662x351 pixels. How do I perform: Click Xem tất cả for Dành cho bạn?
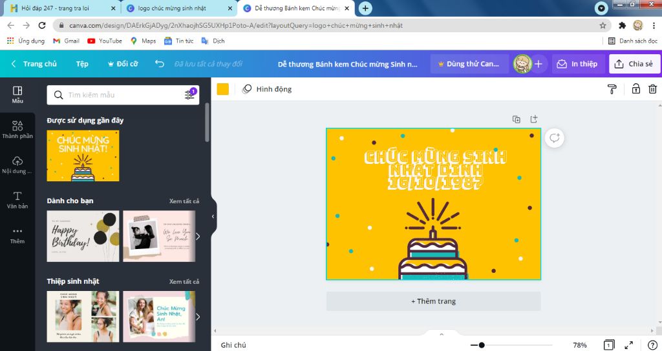[x=184, y=201]
